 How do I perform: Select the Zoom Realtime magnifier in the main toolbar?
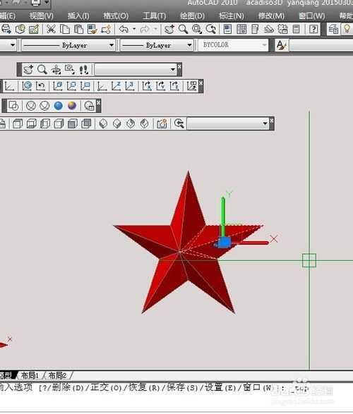pos(183,29)
